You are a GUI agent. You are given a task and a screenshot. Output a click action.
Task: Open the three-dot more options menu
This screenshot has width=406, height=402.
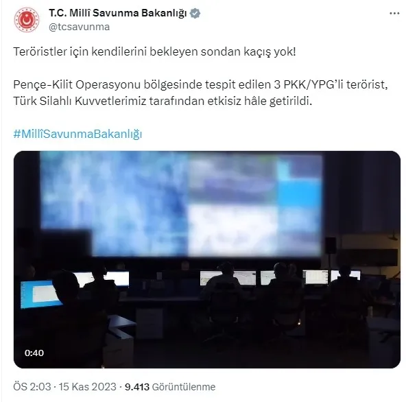pos(394,14)
